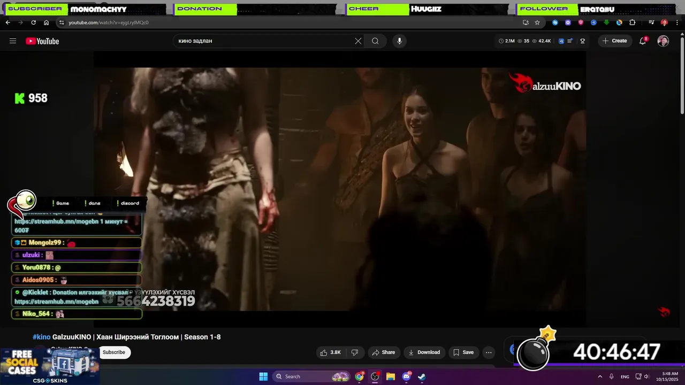Click the Download button

point(424,352)
